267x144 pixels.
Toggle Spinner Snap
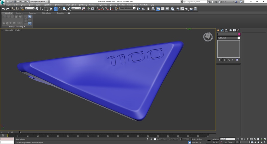112,9
